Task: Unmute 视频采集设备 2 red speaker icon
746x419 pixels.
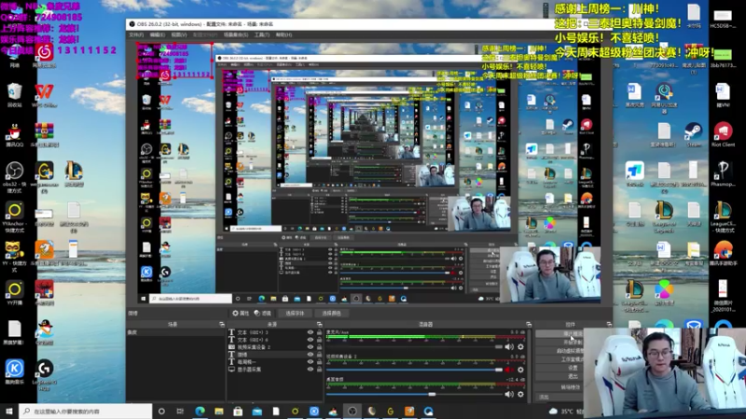Action: [509, 370]
